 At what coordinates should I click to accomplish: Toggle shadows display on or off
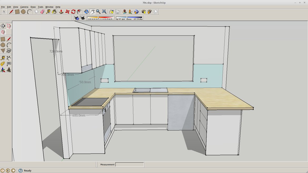click(x=83, y=18)
